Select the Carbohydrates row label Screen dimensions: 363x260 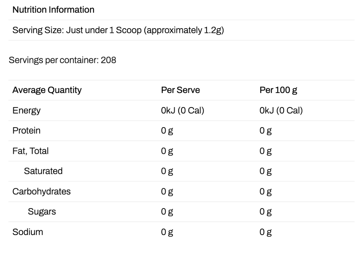tap(42, 192)
